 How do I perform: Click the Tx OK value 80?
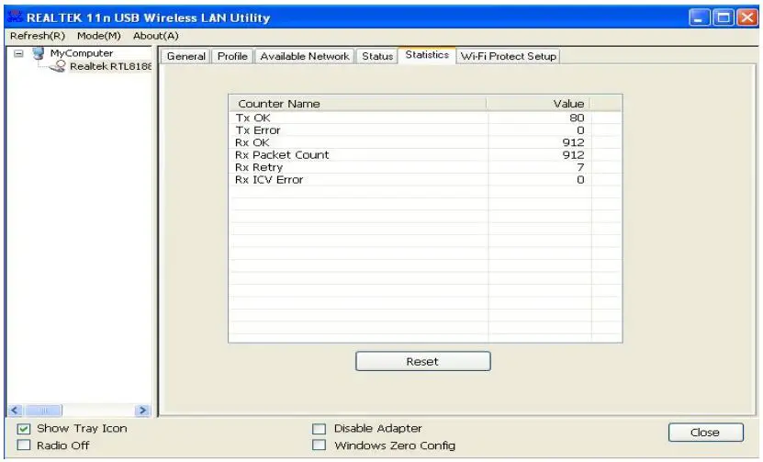(577, 118)
